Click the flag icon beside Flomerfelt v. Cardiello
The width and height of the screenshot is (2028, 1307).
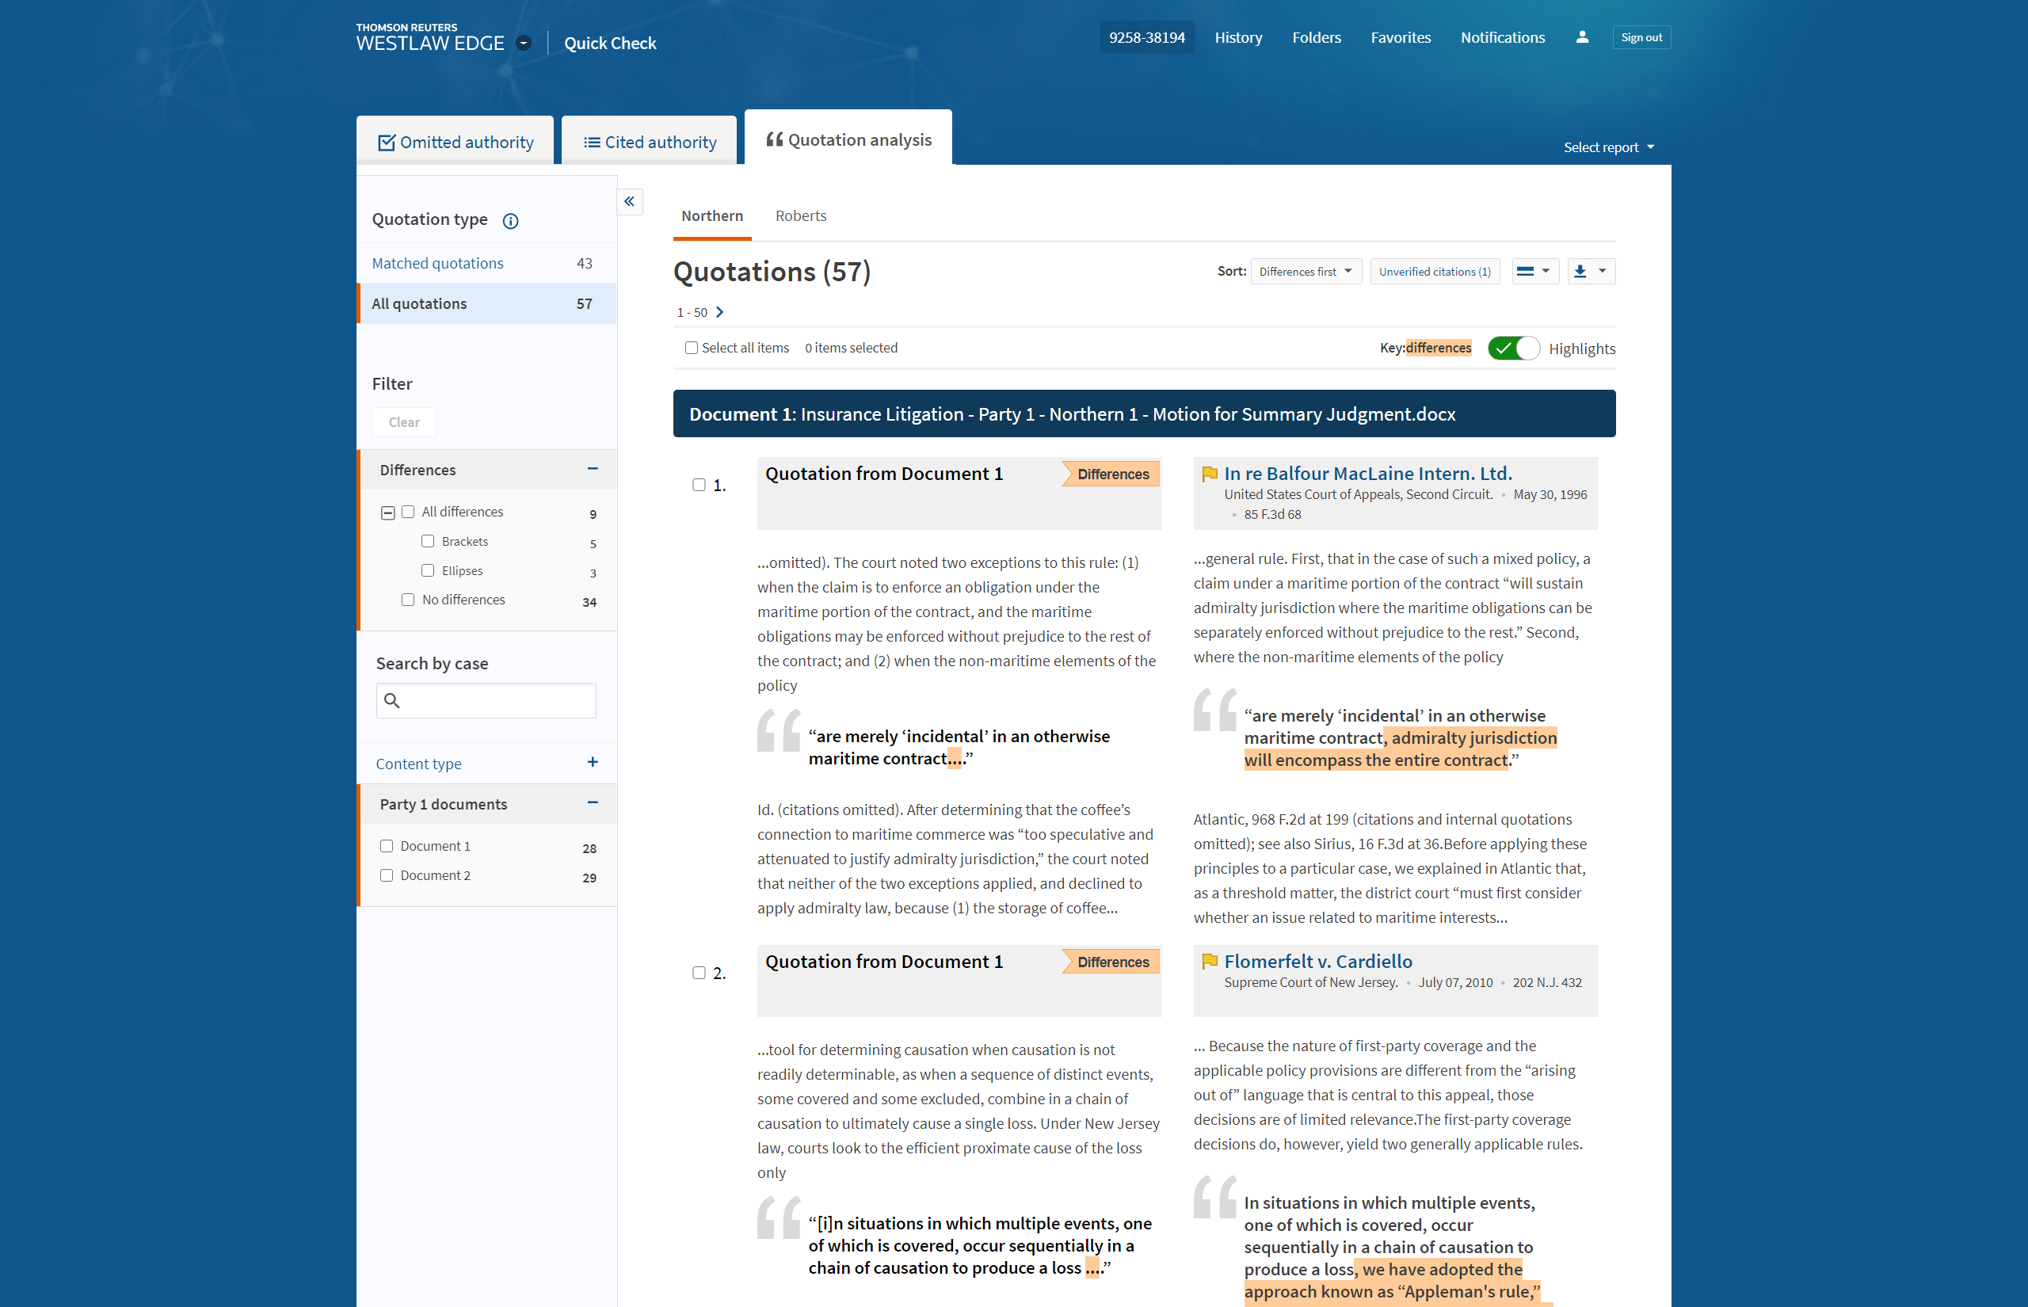point(1209,962)
